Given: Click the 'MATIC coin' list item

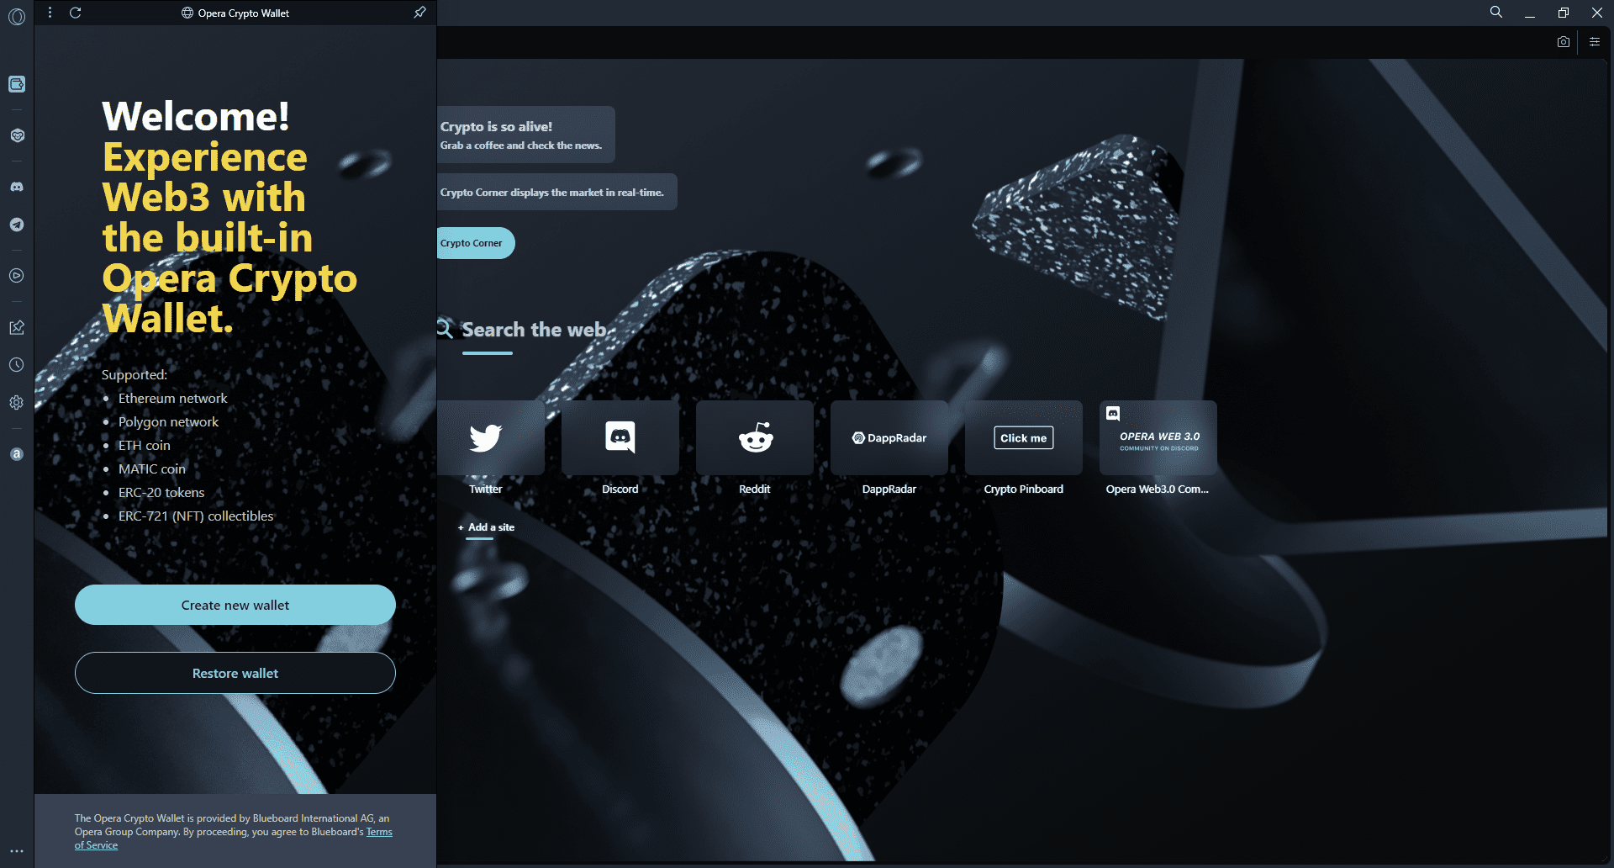Looking at the screenshot, I should pos(151,468).
